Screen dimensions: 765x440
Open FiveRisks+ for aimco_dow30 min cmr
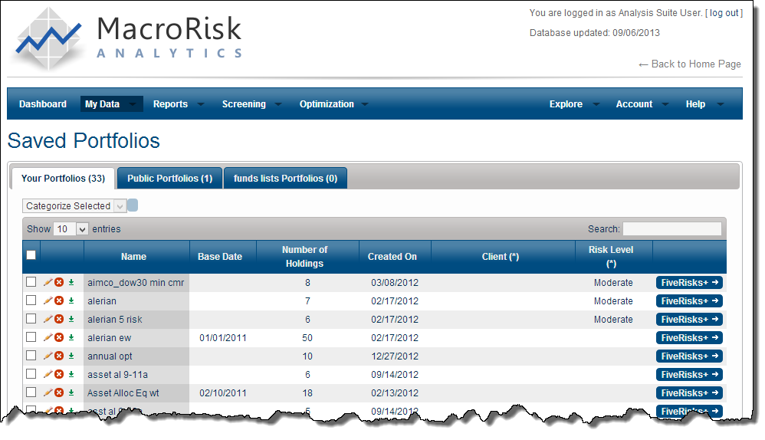[x=689, y=282]
